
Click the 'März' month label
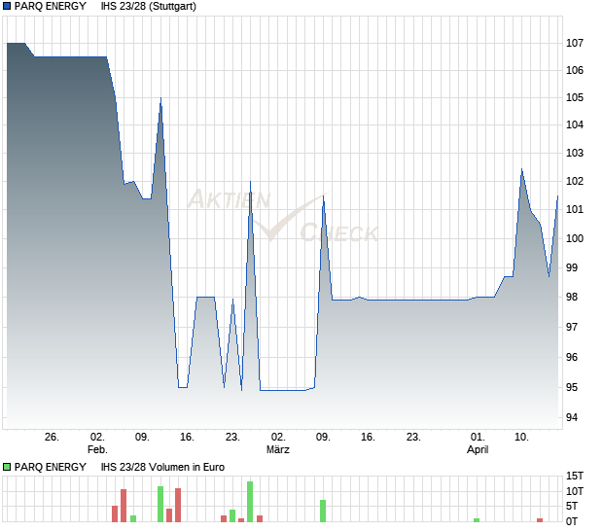(278, 449)
